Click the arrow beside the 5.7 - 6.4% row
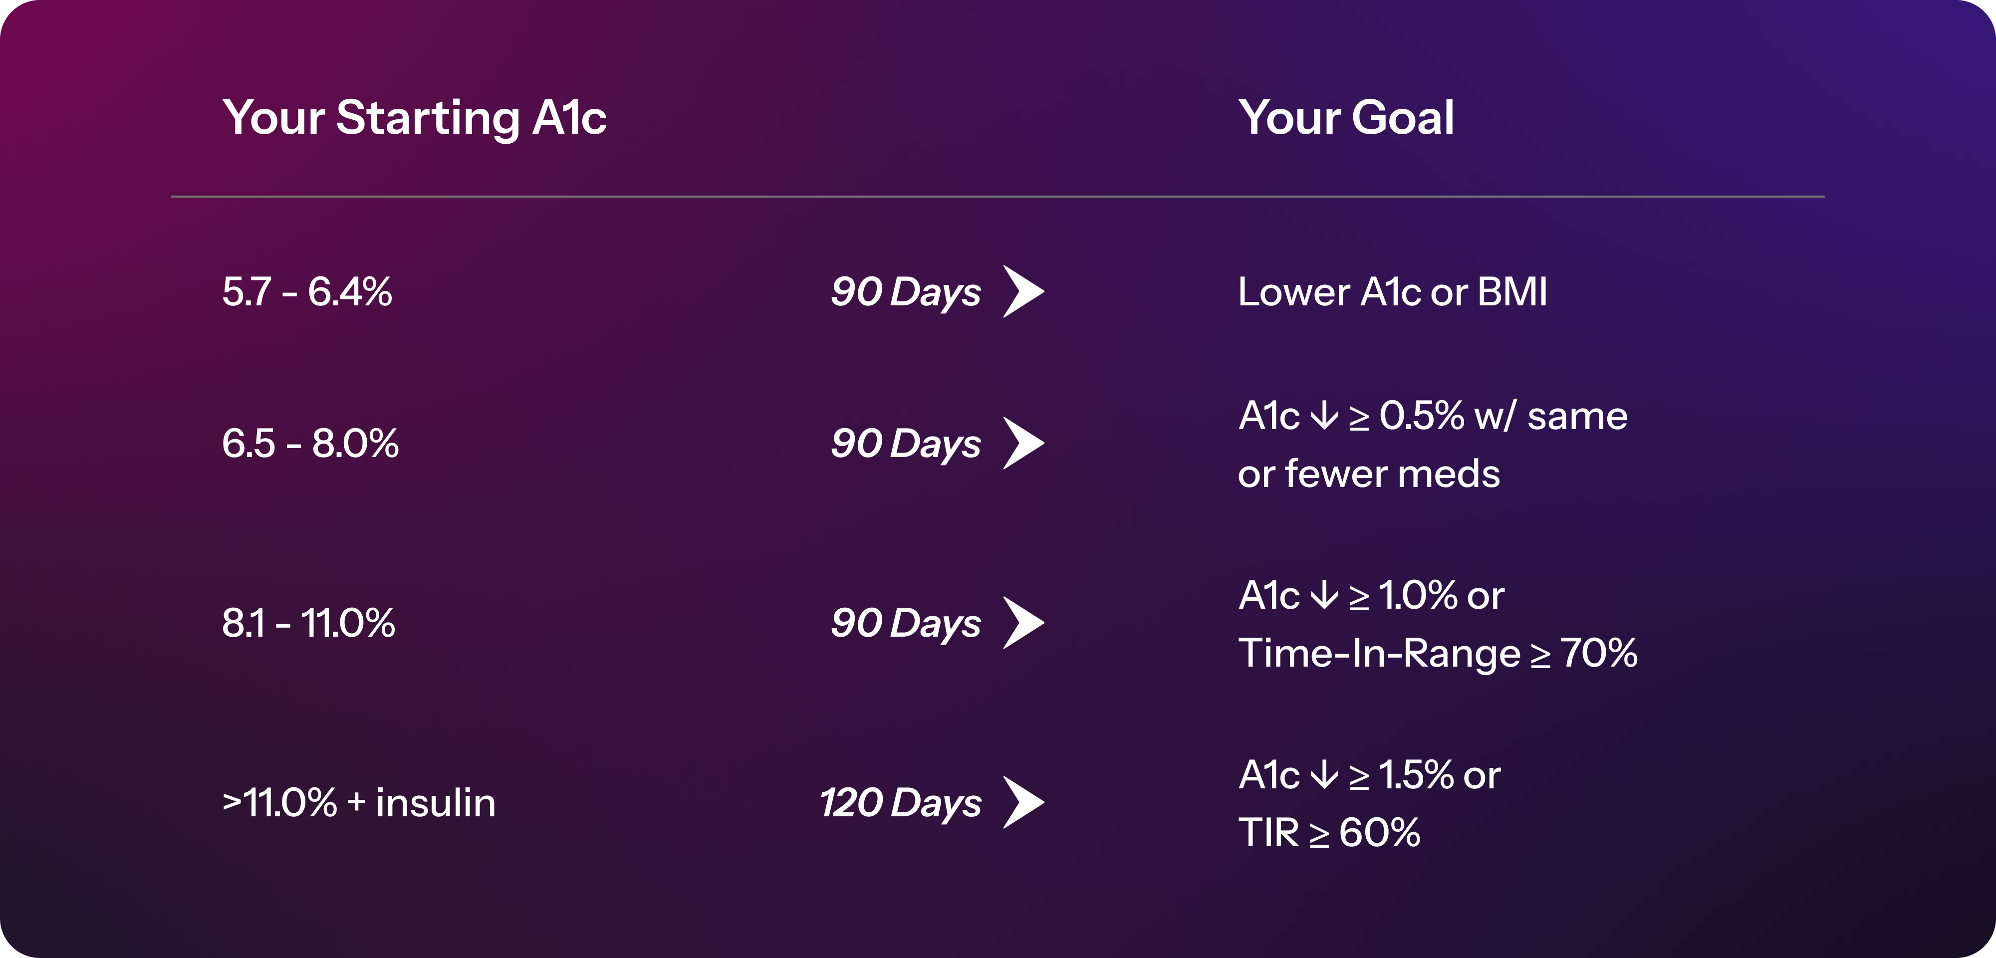1996x958 pixels. [x=1023, y=291]
